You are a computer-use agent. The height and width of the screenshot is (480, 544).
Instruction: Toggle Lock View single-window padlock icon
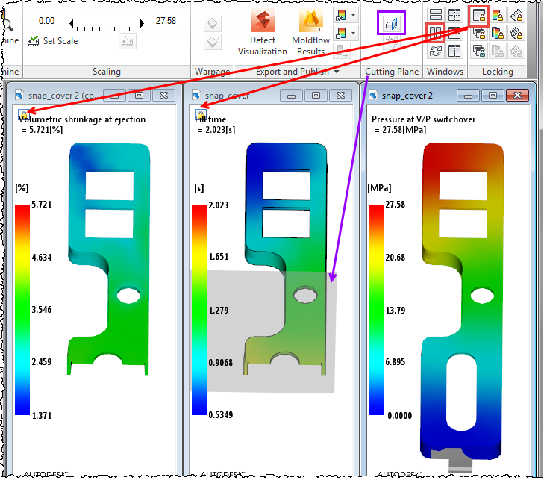coord(479,15)
